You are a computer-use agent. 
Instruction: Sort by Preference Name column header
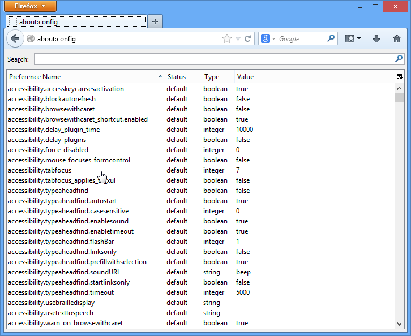(x=85, y=77)
